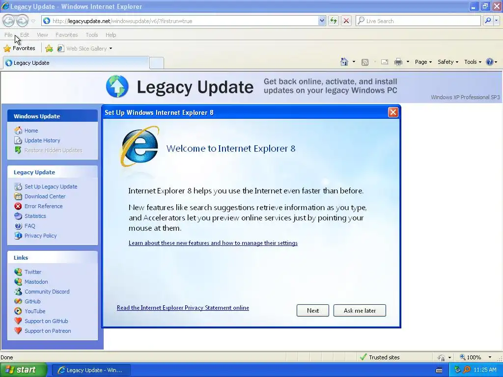Open the Safety command bar menu
The image size is (503, 377).
click(448, 62)
